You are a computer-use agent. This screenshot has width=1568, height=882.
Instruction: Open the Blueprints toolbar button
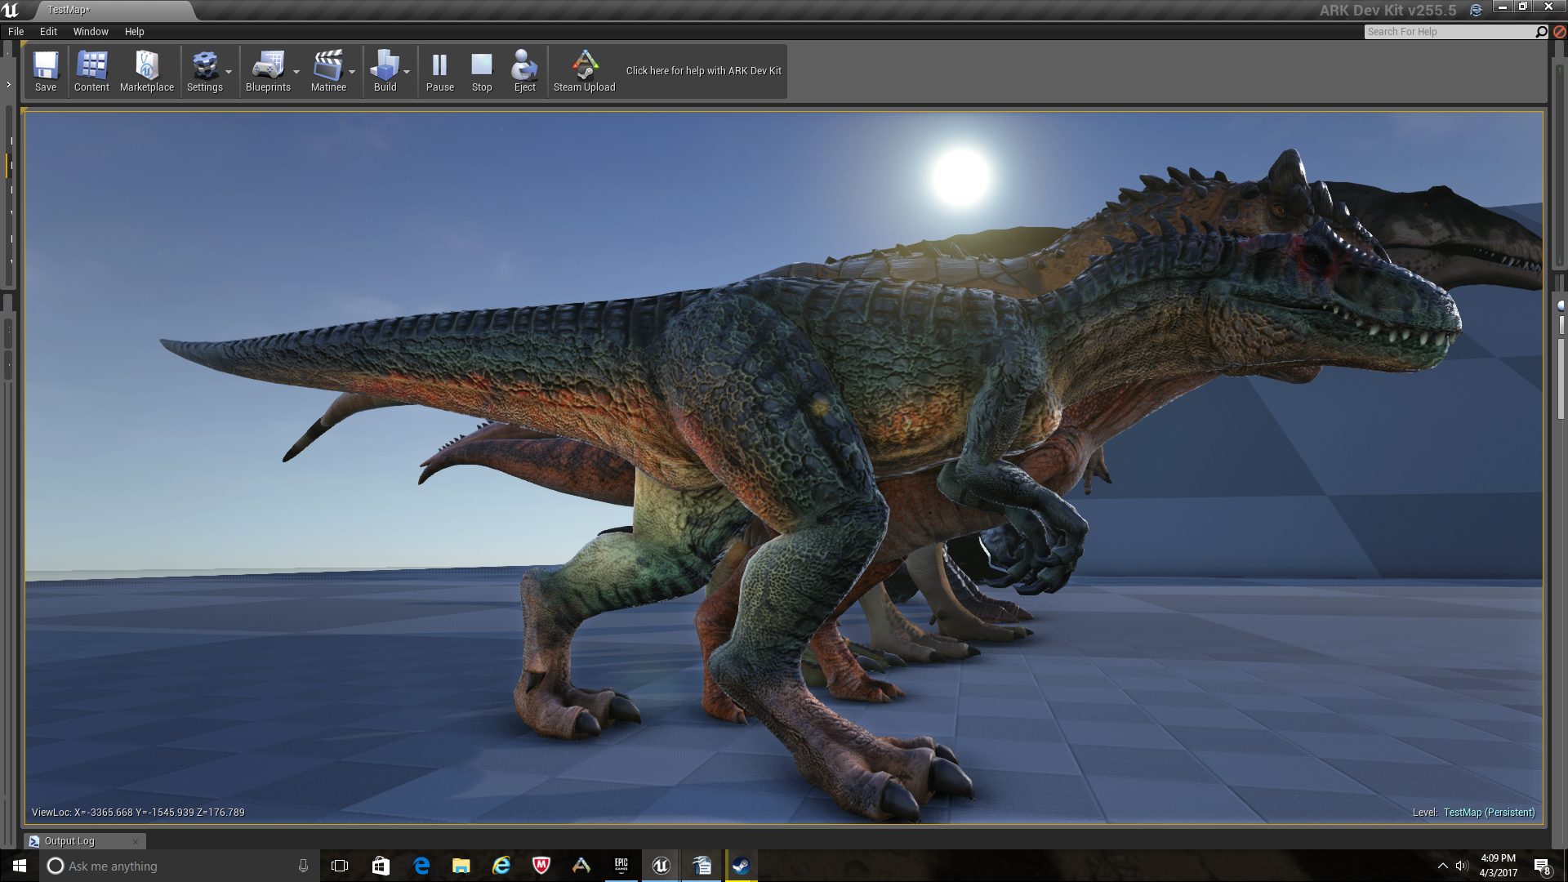(268, 72)
